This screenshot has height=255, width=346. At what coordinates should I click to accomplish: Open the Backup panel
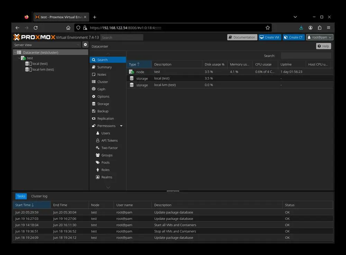pos(103,111)
